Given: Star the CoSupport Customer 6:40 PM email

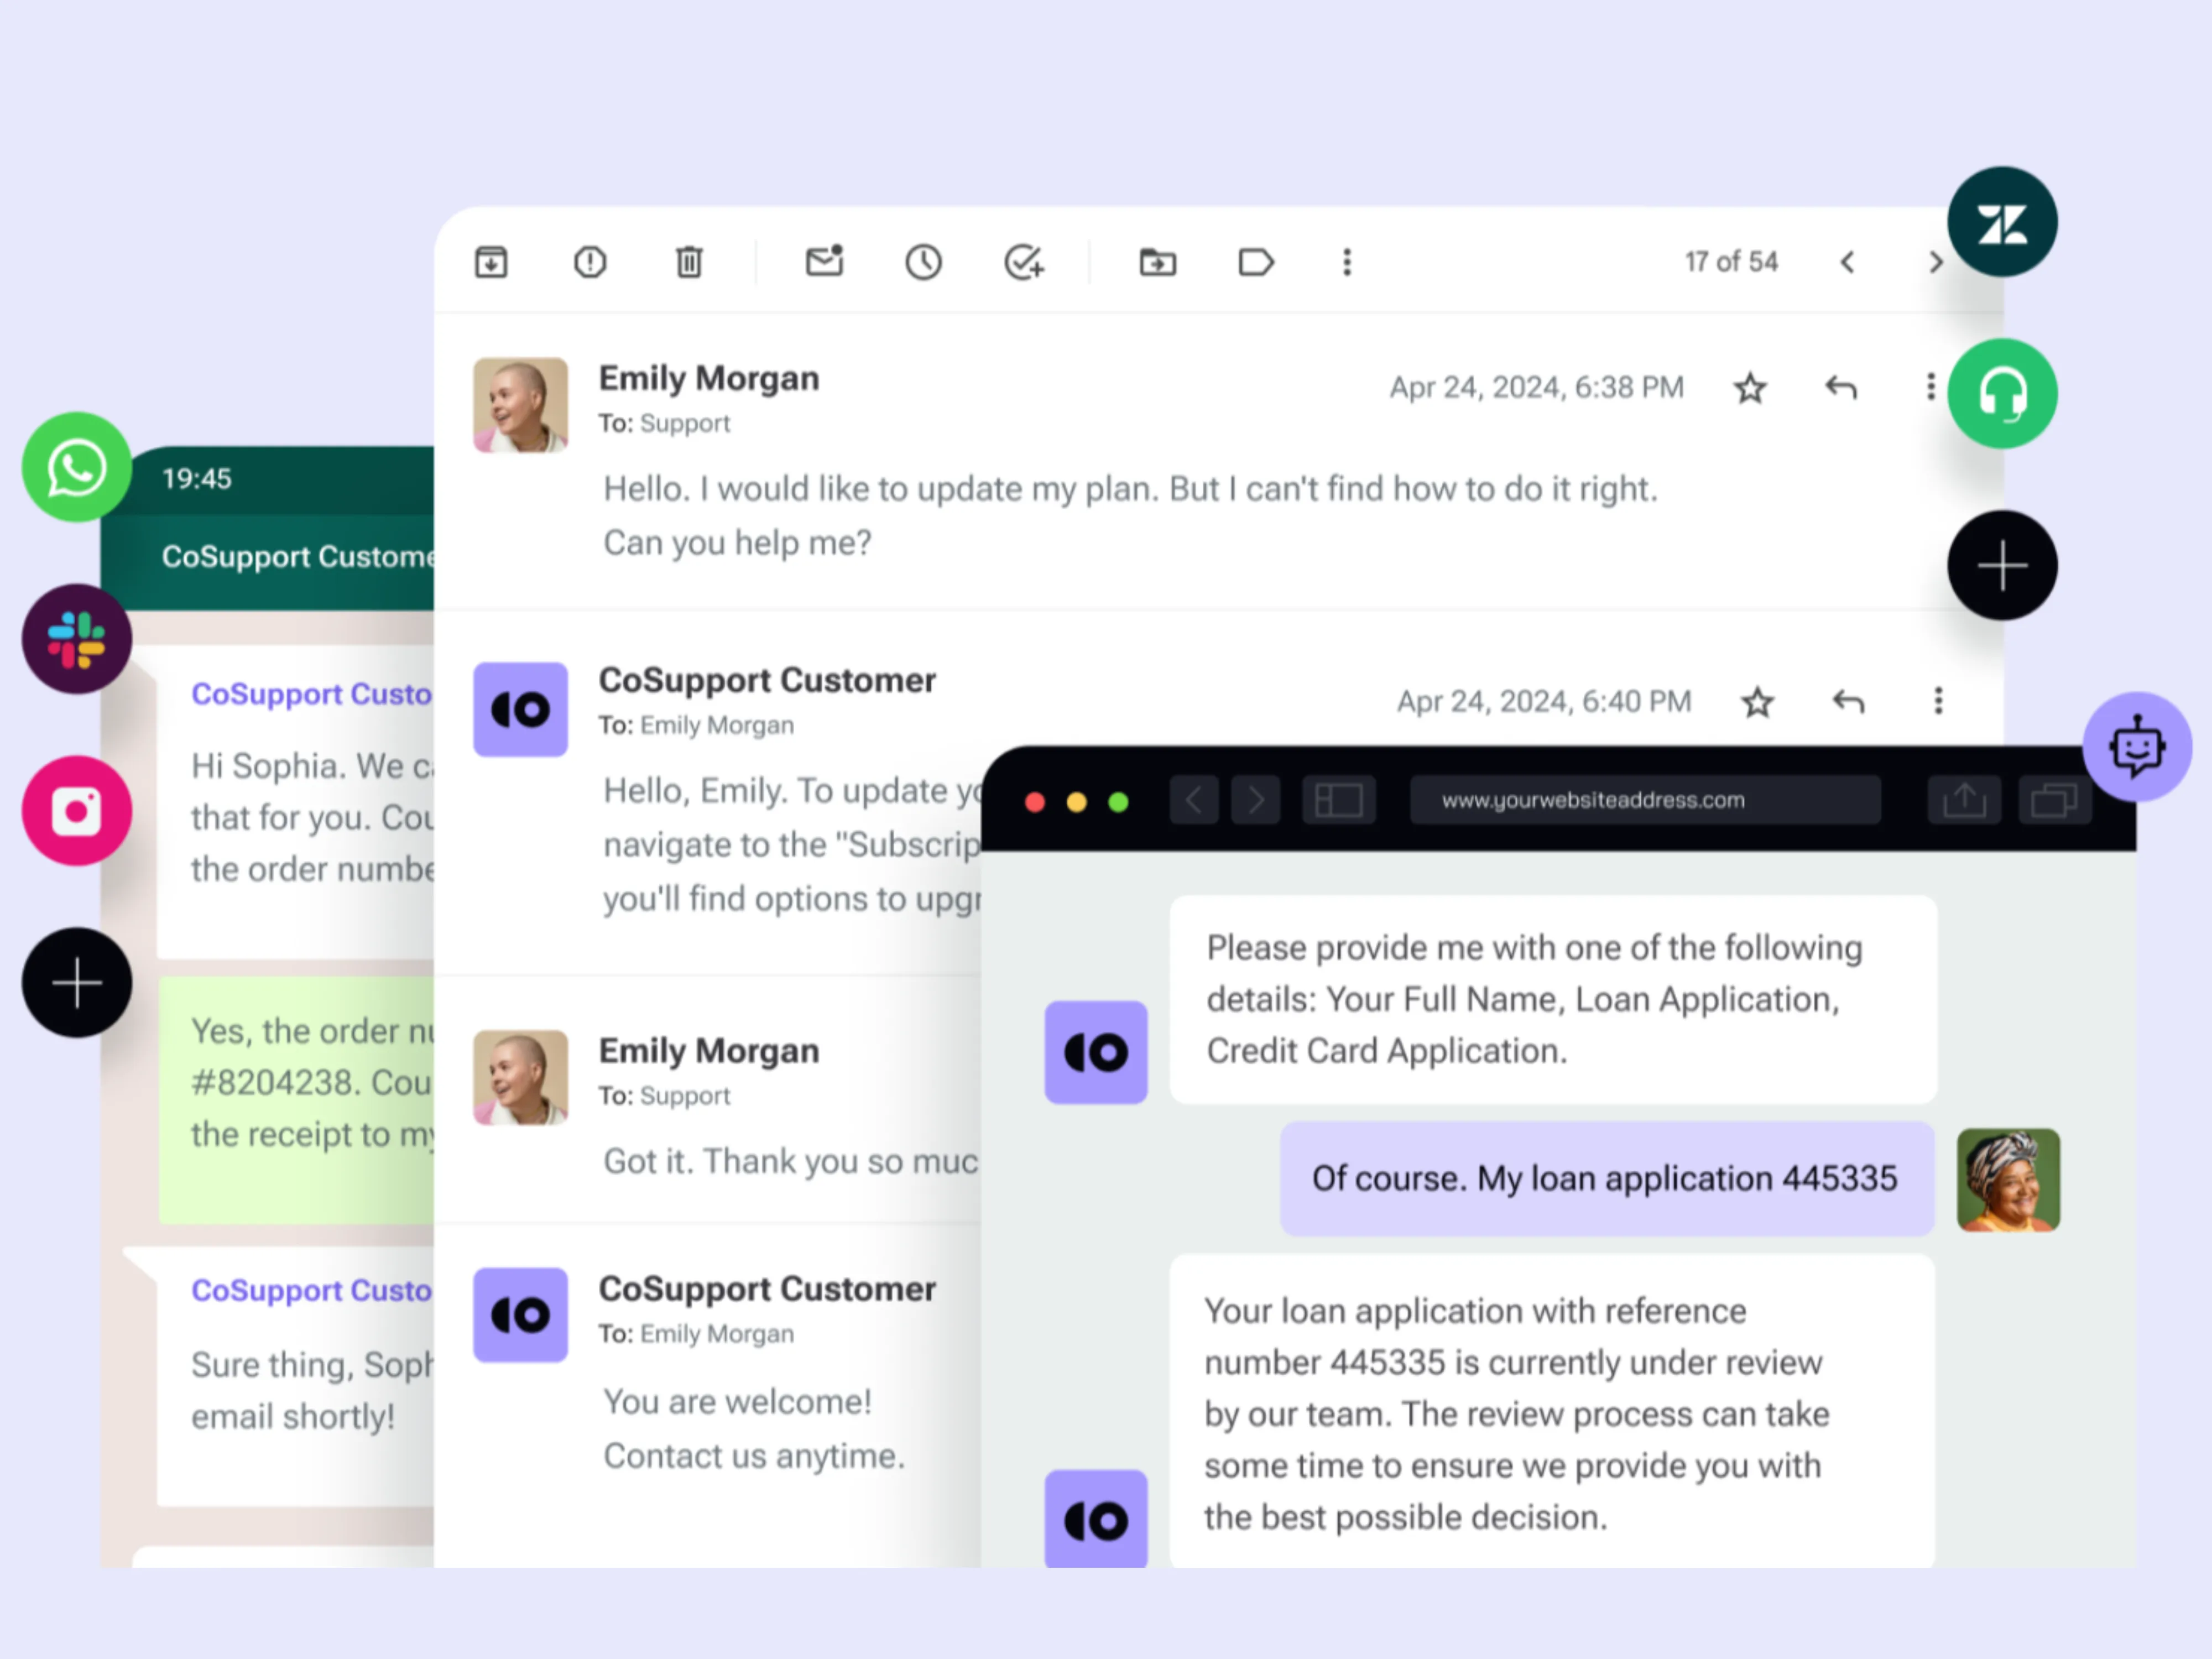Looking at the screenshot, I should point(1757,702).
